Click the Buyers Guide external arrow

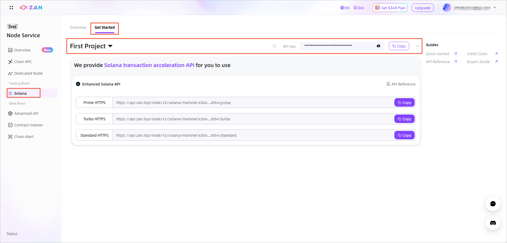pos(496,61)
